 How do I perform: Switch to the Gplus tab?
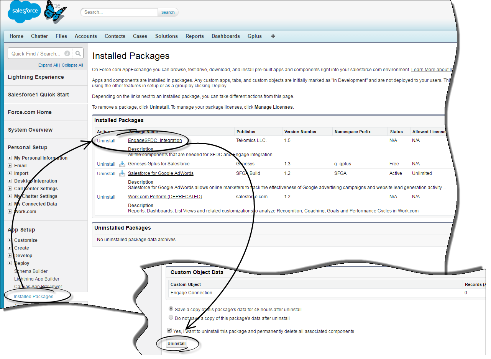[255, 36]
